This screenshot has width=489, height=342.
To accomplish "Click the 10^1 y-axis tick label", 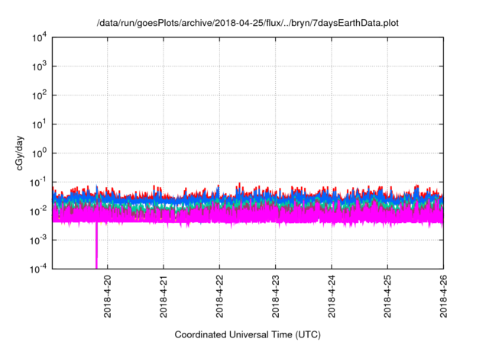I will pyautogui.click(x=39, y=124).
